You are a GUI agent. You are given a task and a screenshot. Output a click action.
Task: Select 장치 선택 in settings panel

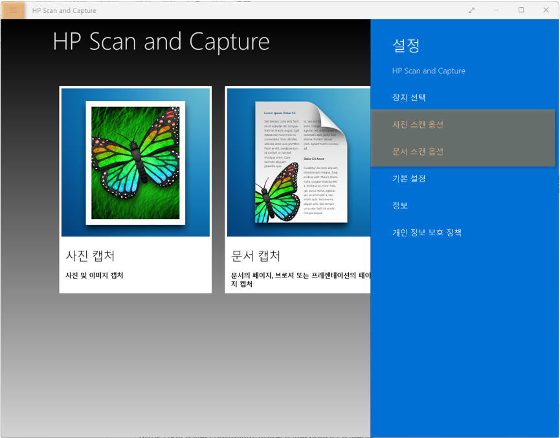click(x=409, y=97)
